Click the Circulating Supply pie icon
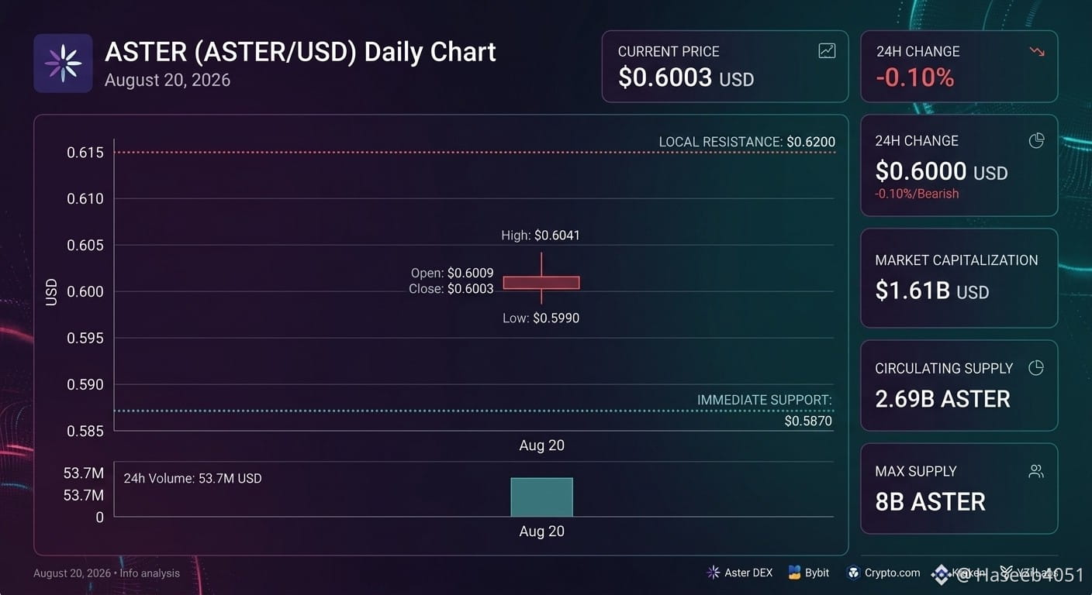This screenshot has width=1092, height=595. pyautogui.click(x=1036, y=368)
